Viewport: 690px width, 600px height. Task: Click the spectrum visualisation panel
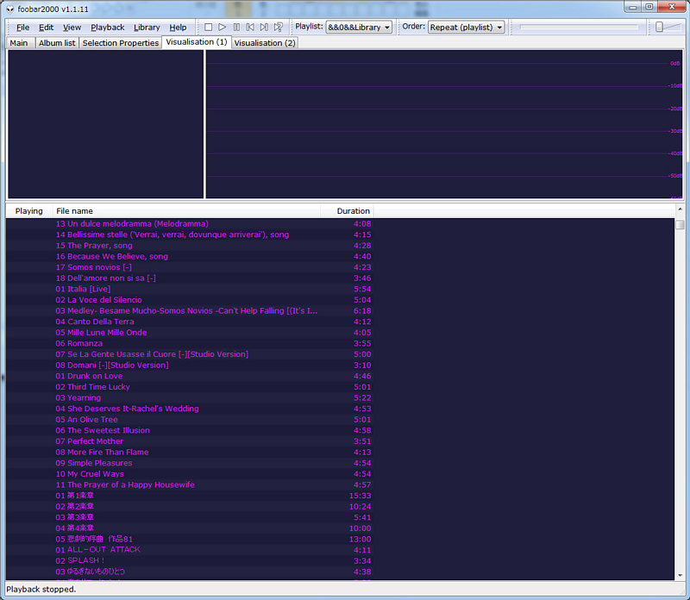(x=444, y=124)
